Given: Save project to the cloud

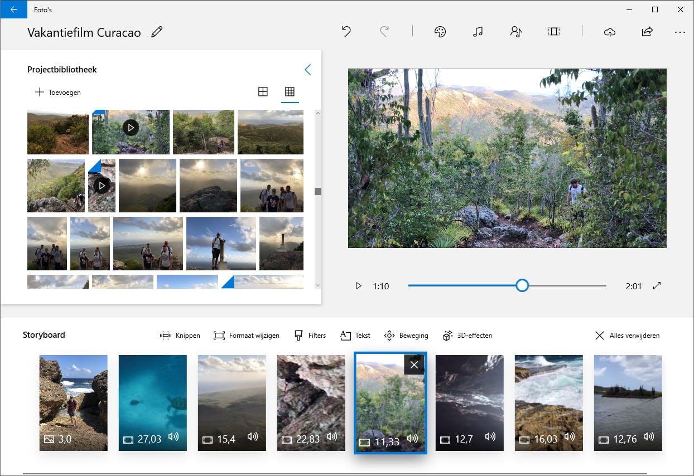Looking at the screenshot, I should pyautogui.click(x=610, y=32).
